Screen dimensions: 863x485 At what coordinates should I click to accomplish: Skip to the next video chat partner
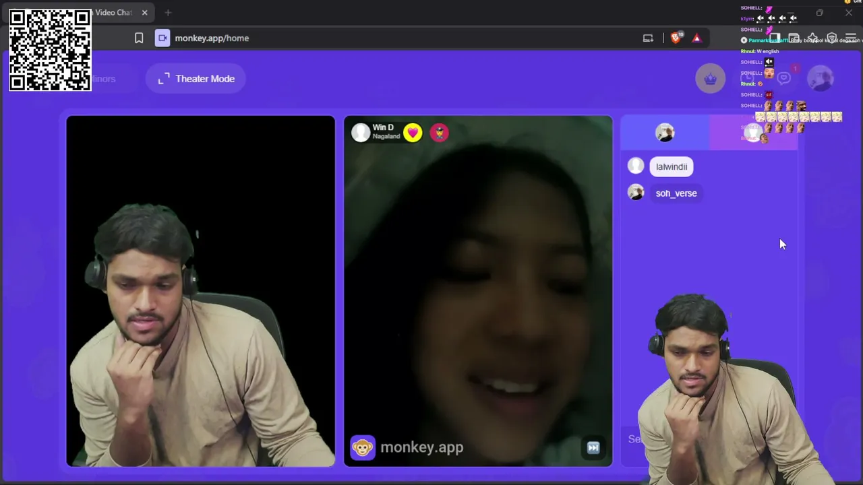(x=593, y=447)
